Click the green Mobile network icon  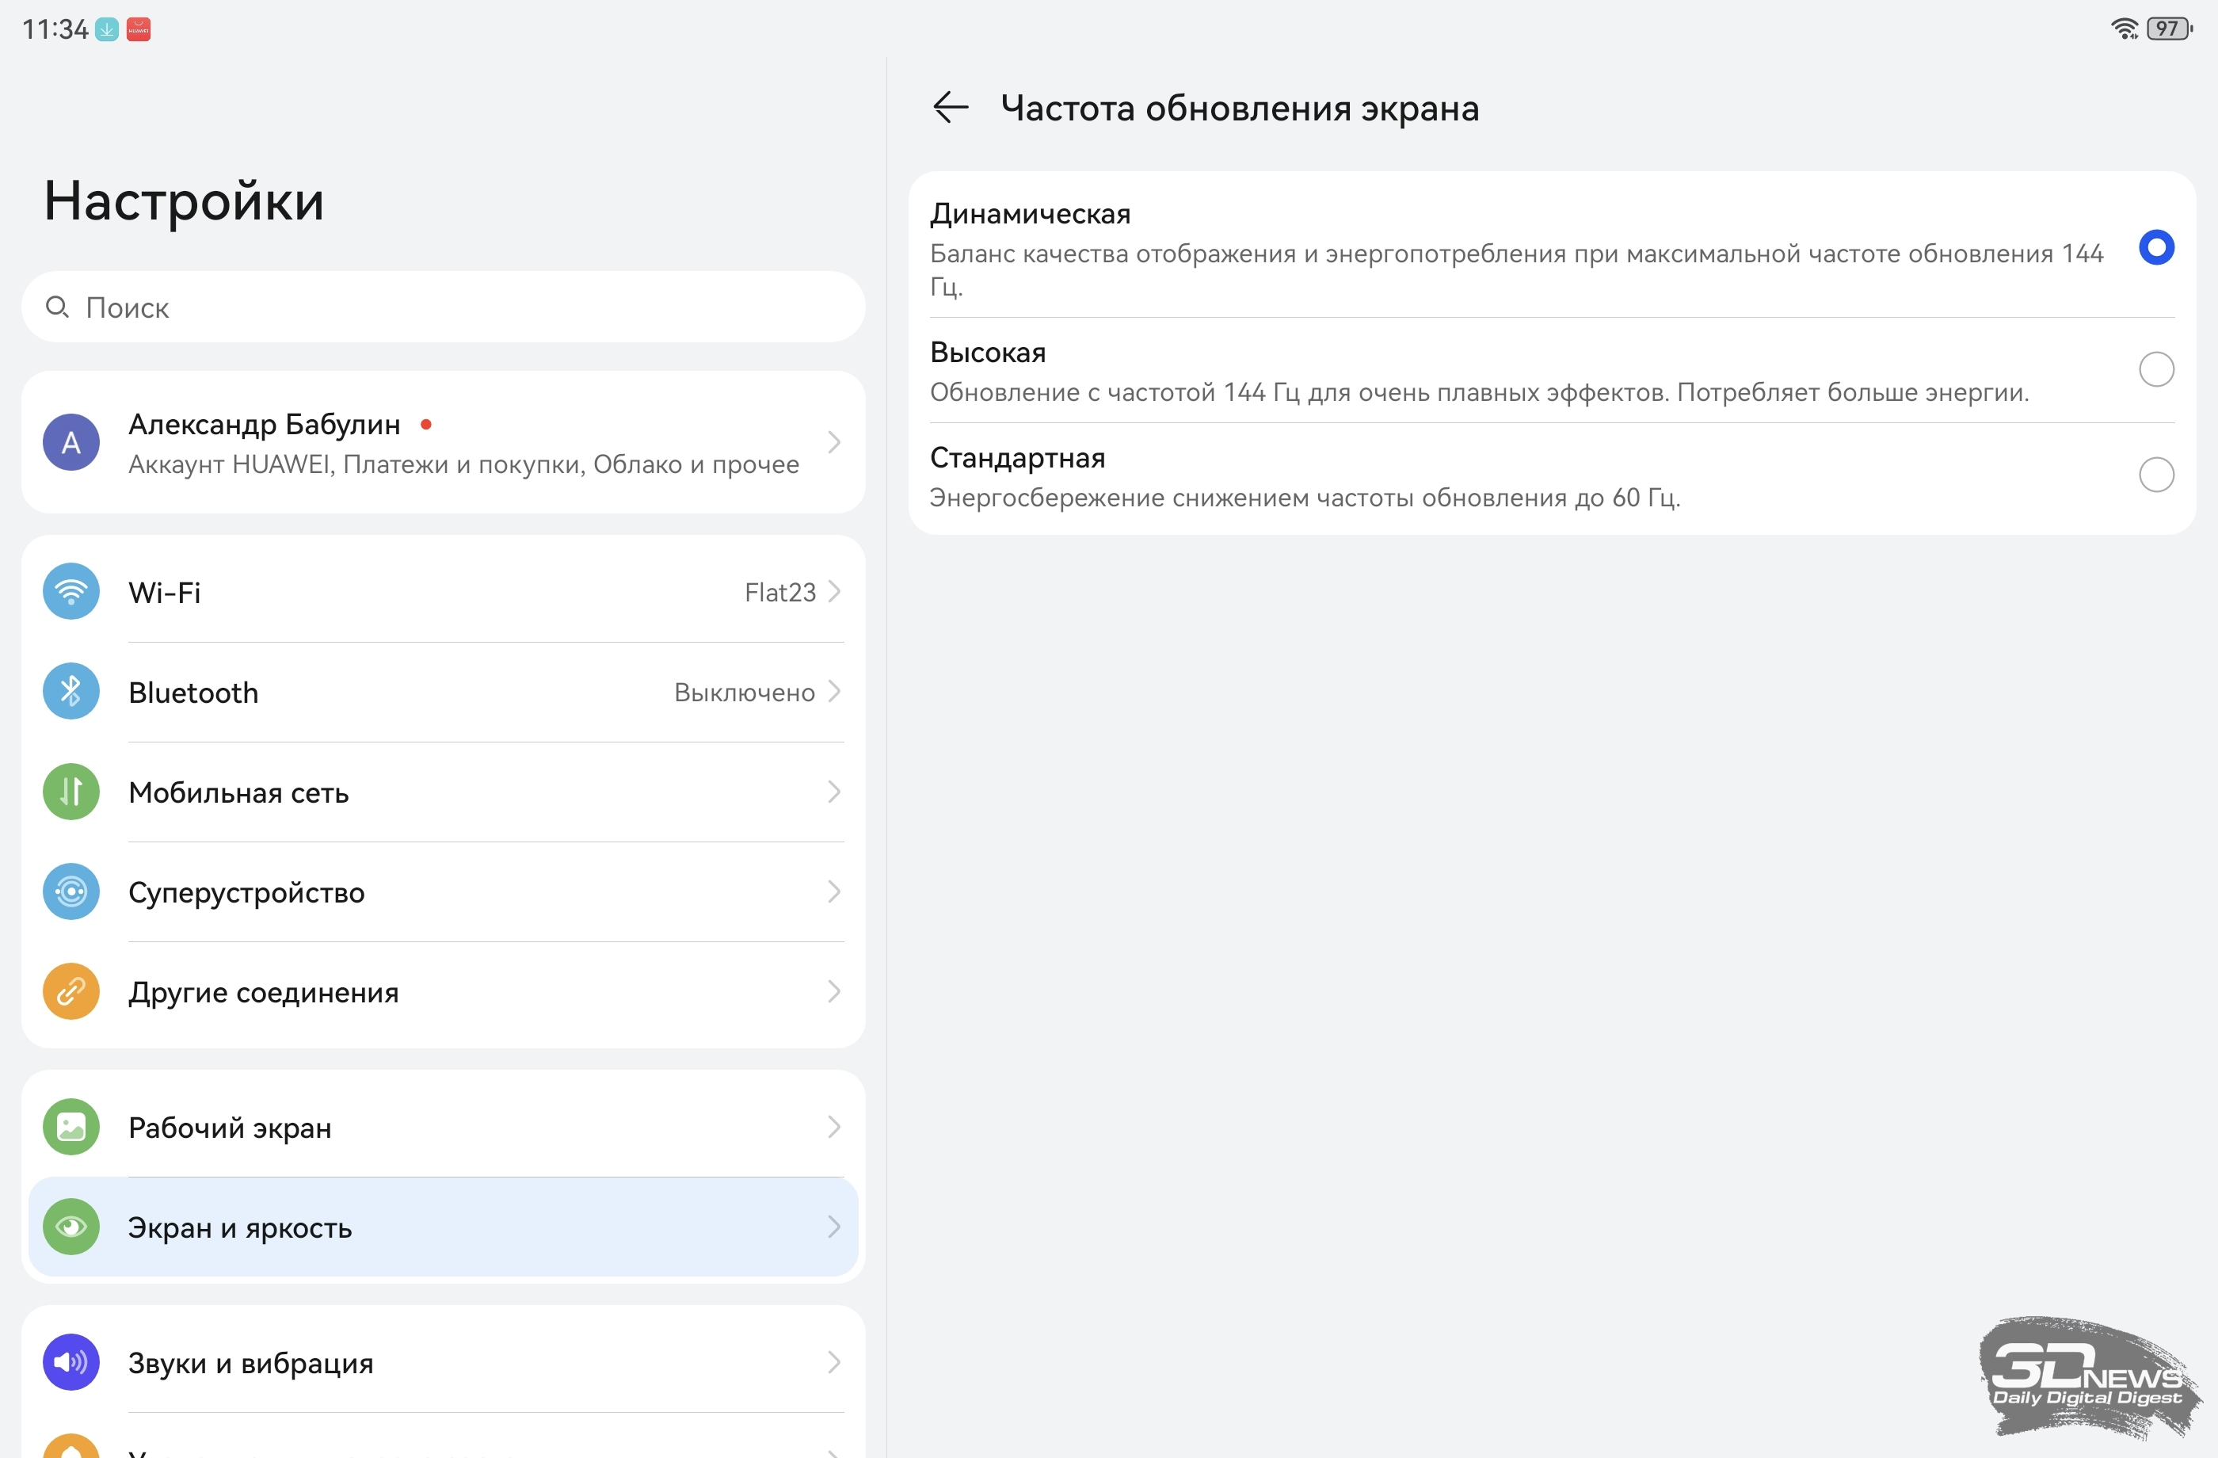(71, 792)
